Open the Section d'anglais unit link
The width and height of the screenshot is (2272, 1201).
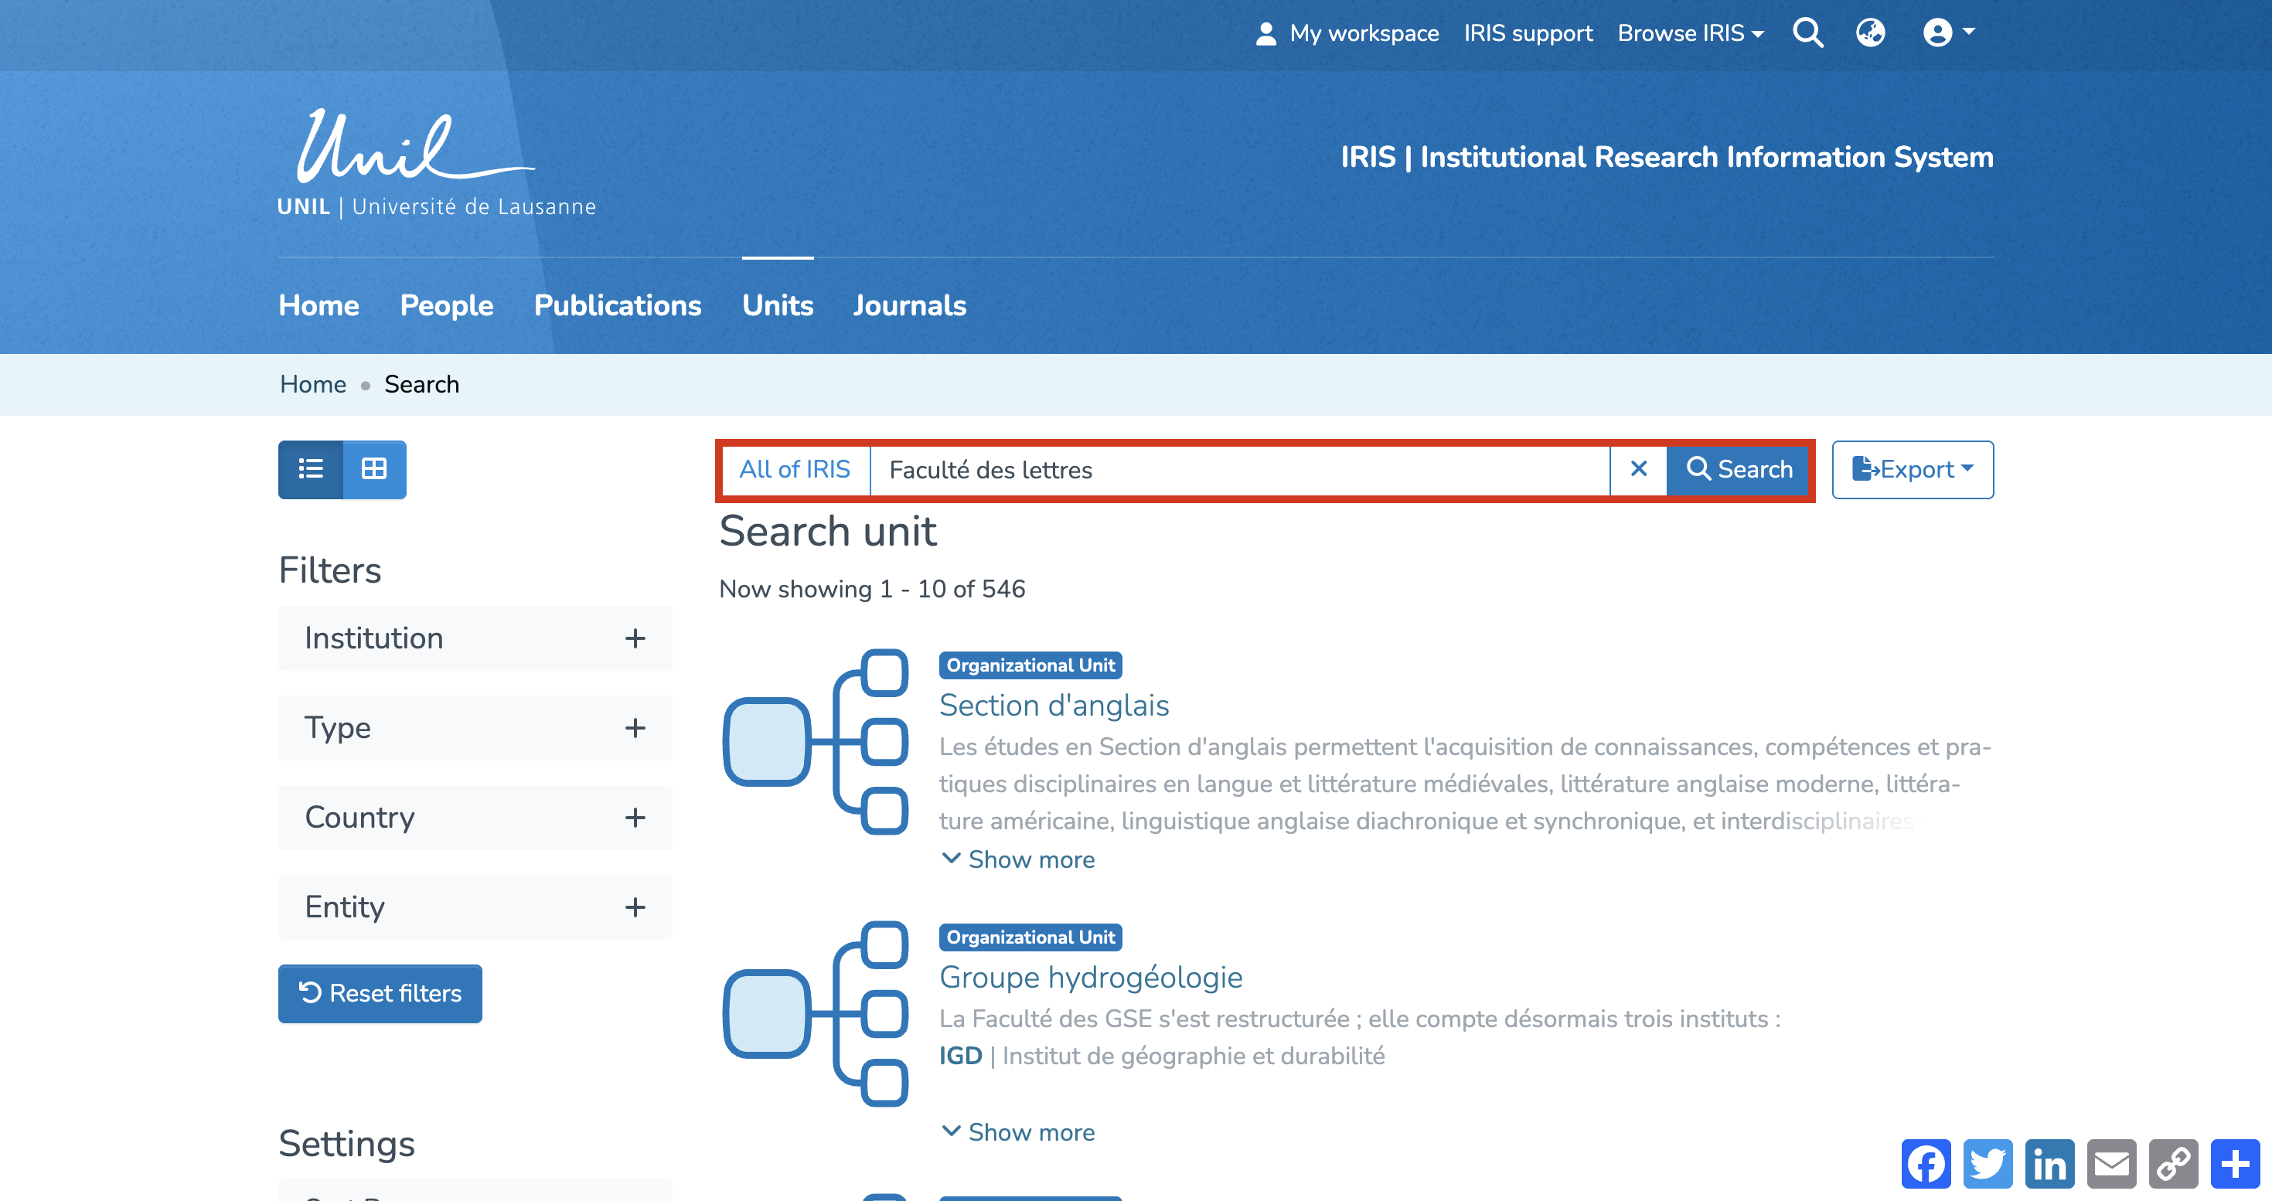point(1054,706)
